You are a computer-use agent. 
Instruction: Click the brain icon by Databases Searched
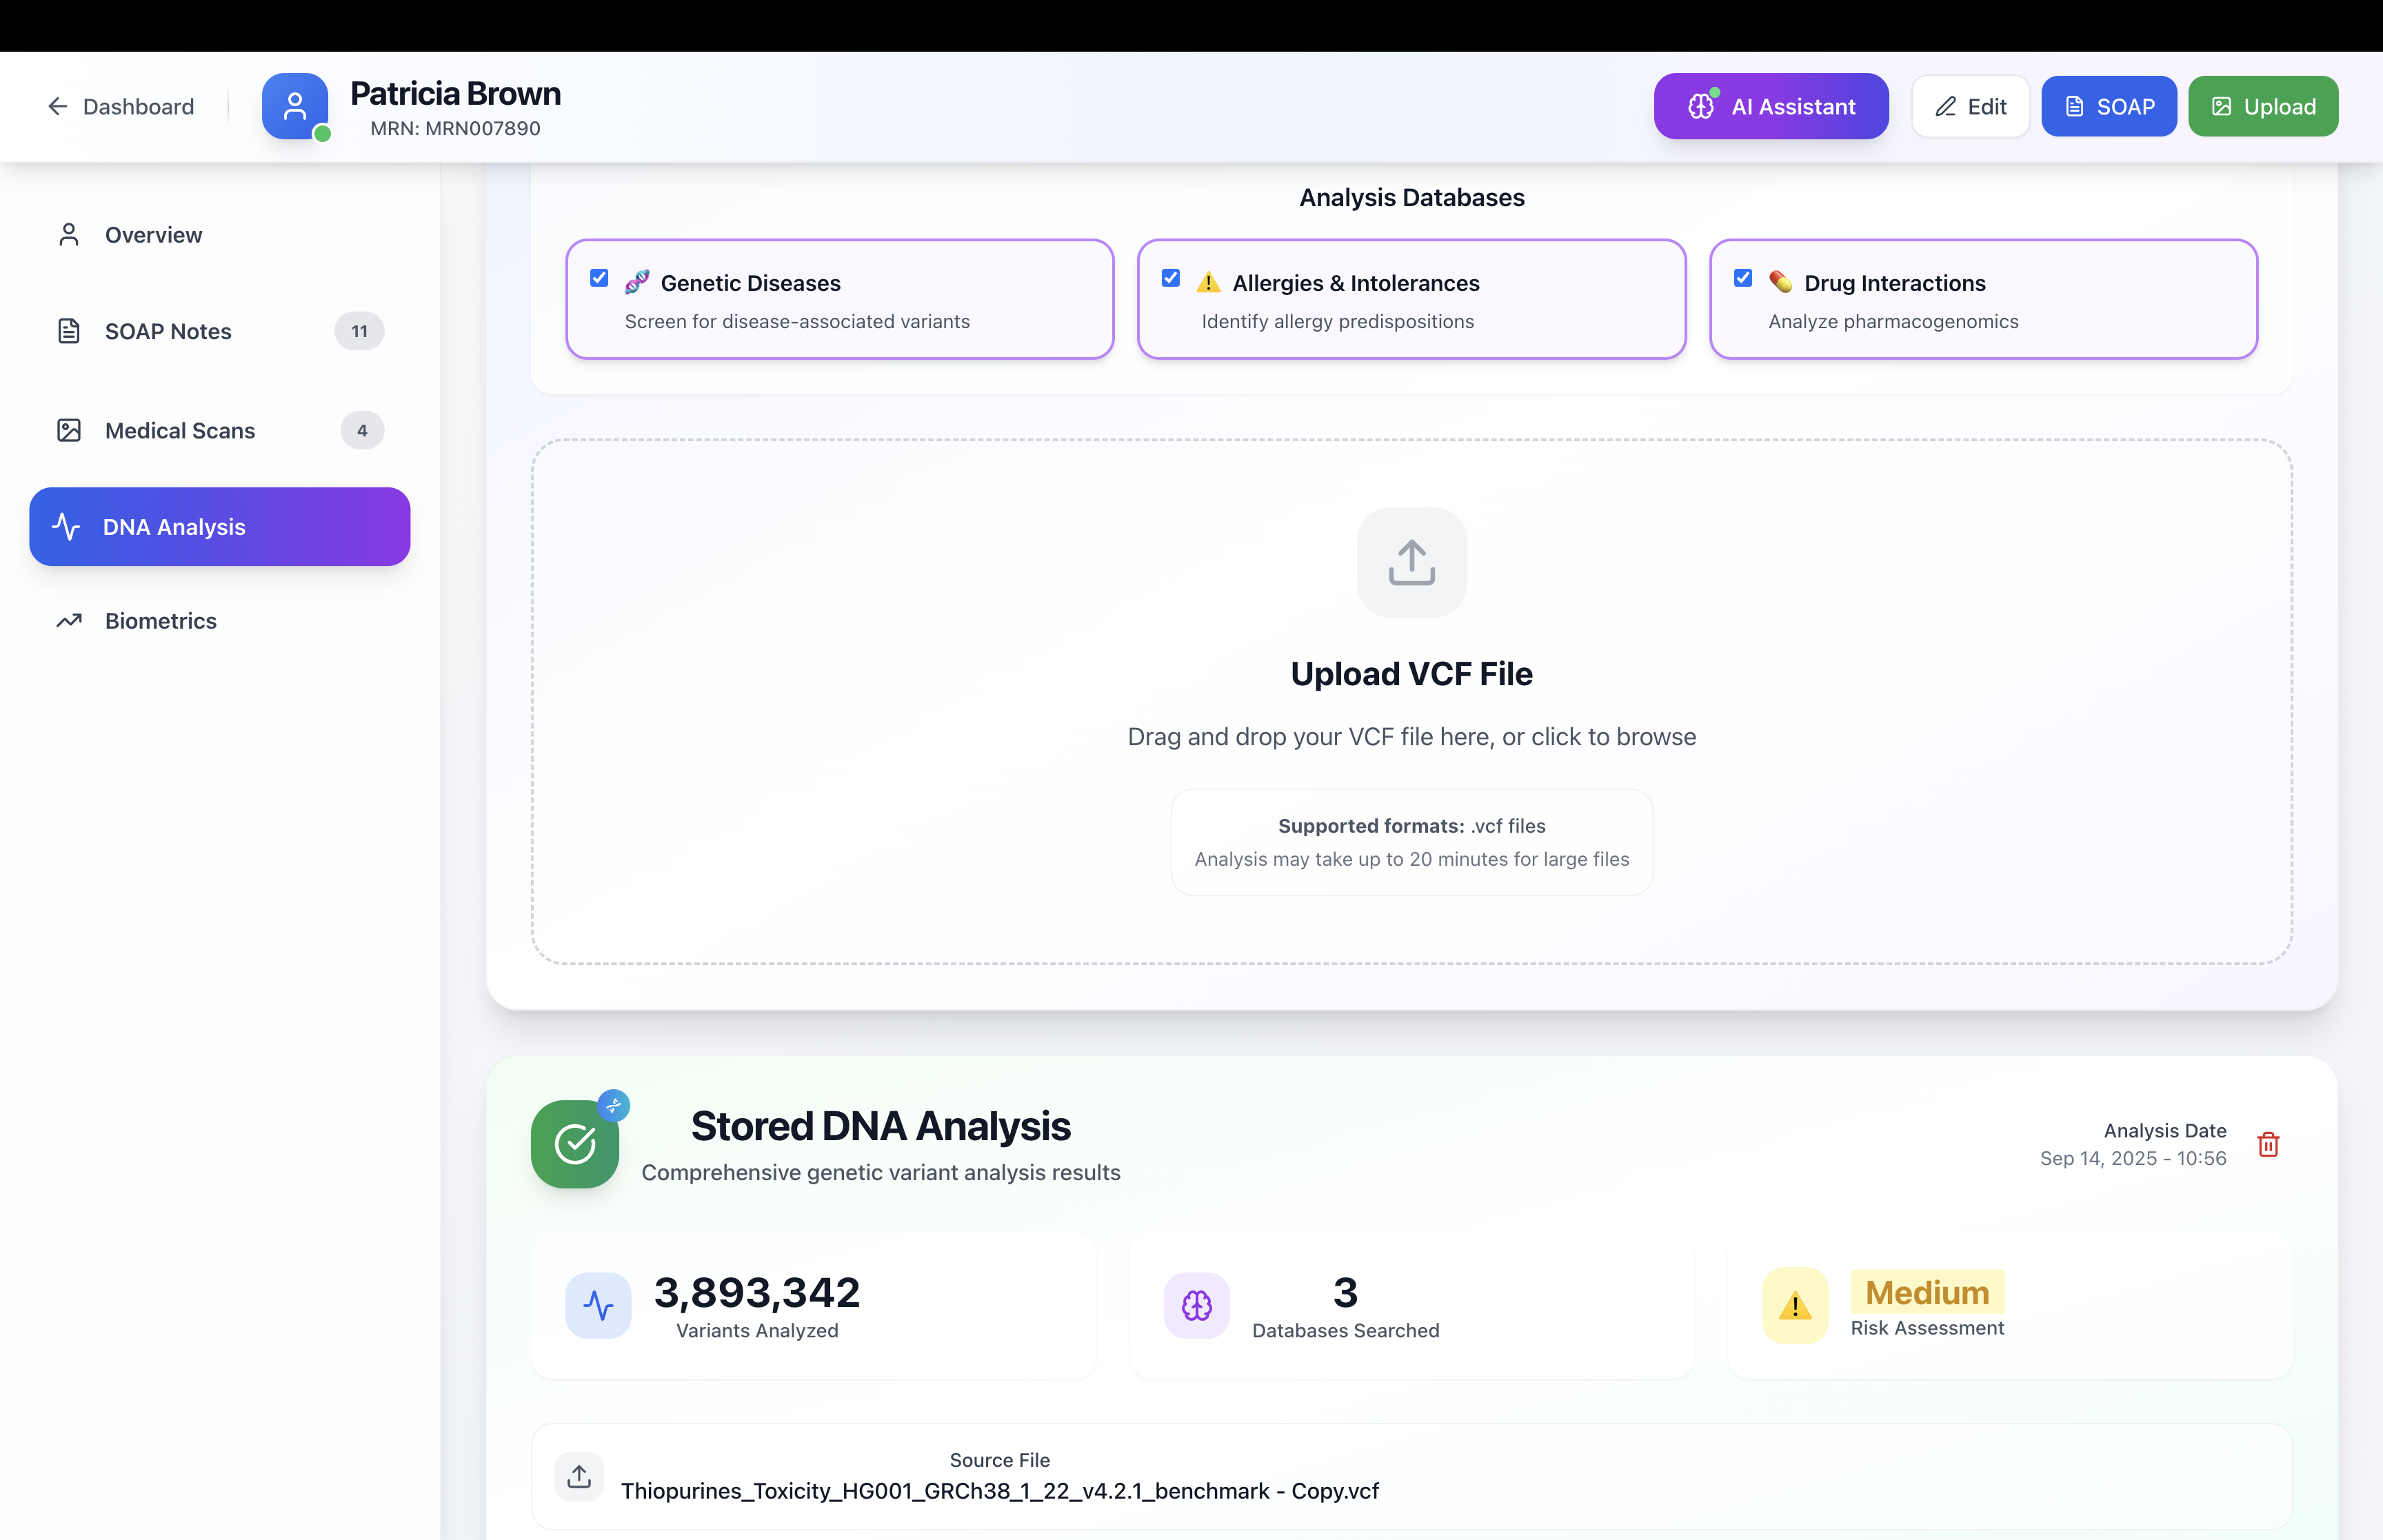click(1196, 1305)
